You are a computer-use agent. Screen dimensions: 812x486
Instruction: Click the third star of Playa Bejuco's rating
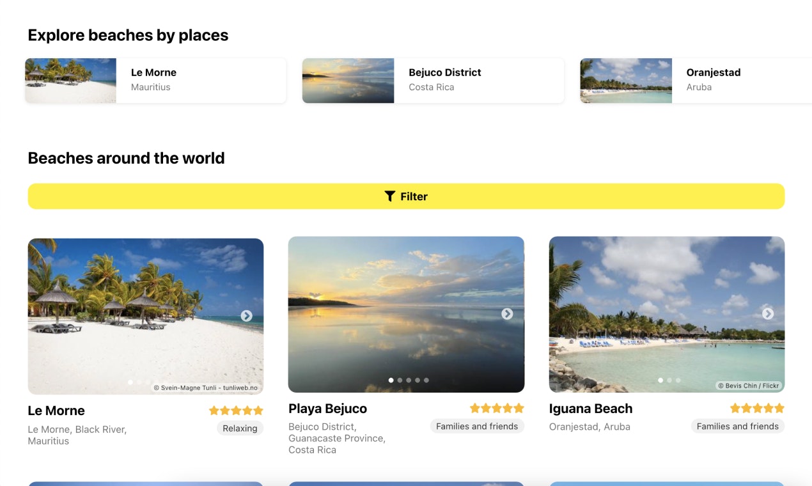coord(497,407)
